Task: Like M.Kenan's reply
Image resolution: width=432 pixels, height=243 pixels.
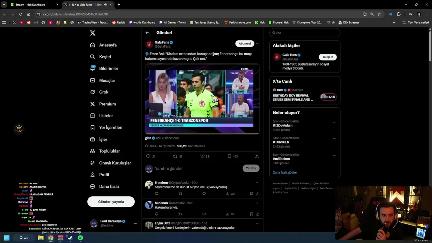Action: [204, 214]
